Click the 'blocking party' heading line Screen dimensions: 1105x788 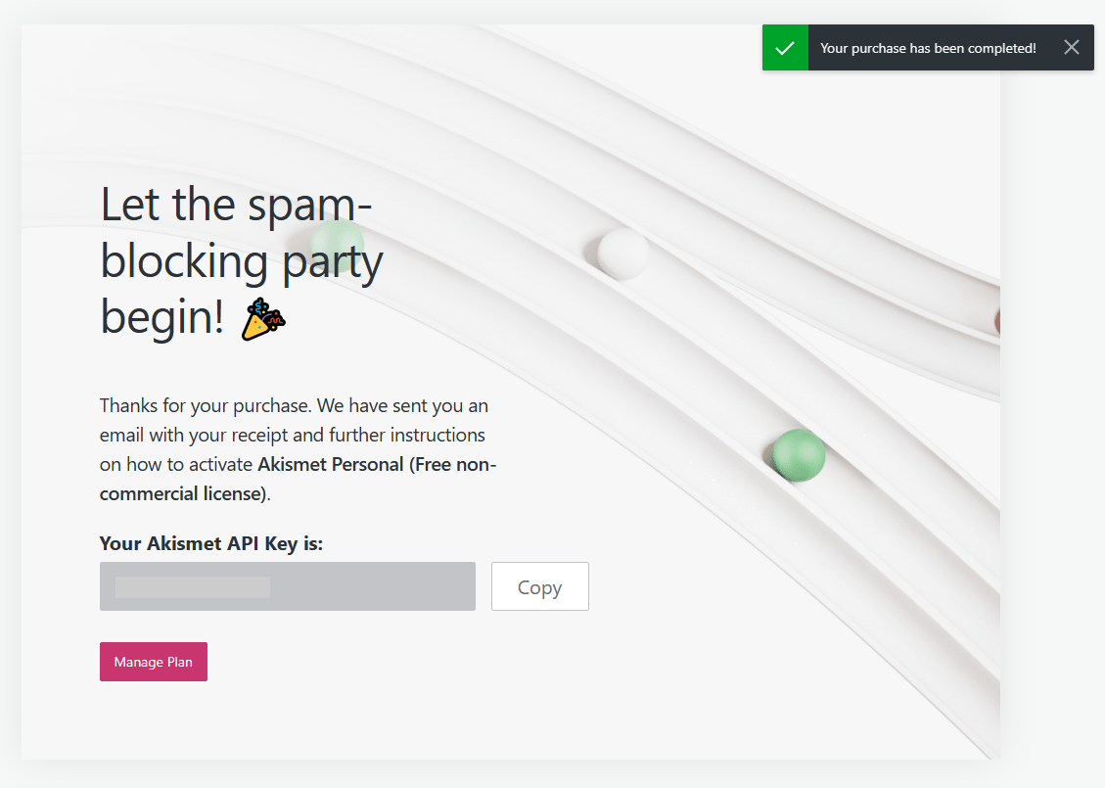click(242, 261)
